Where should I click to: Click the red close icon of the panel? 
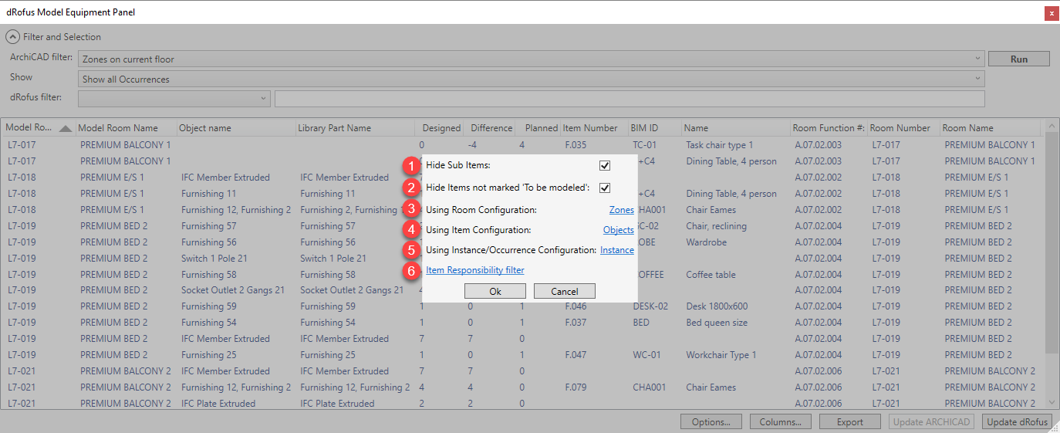point(1051,12)
